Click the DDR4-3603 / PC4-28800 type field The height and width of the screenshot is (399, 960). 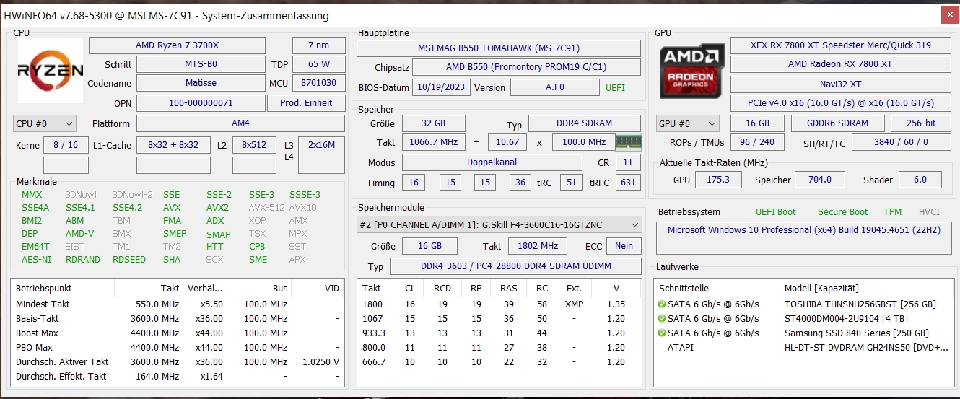(x=516, y=266)
